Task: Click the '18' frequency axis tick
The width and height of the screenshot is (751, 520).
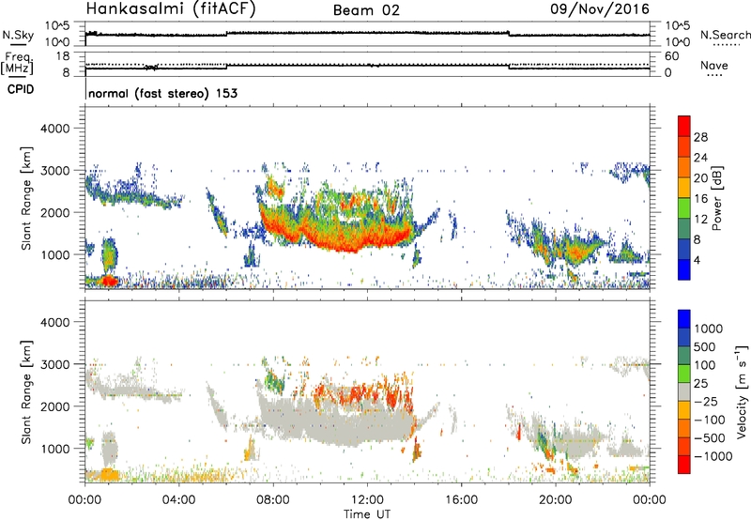Action: (62, 55)
